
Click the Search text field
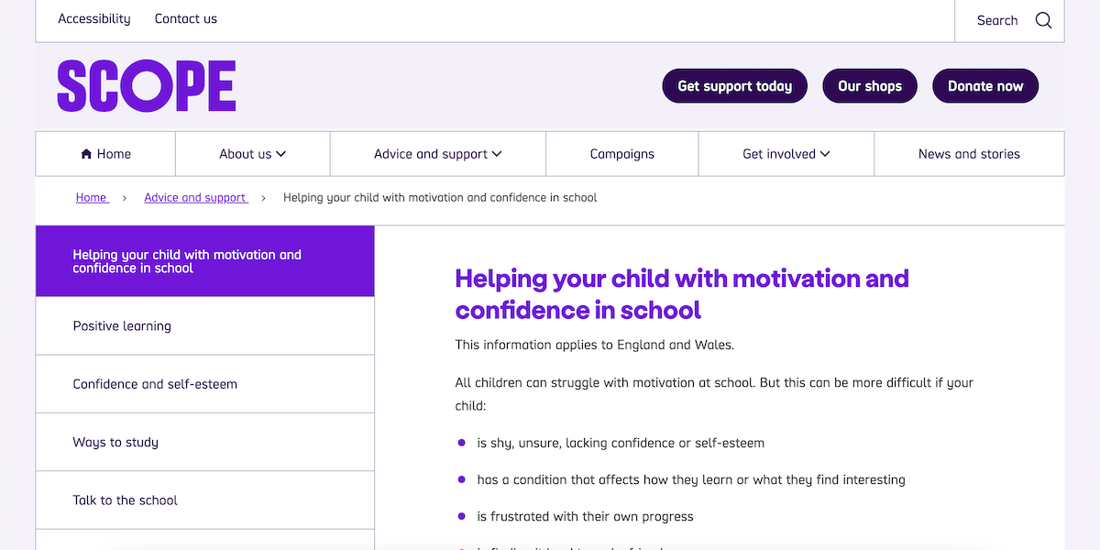point(997,20)
